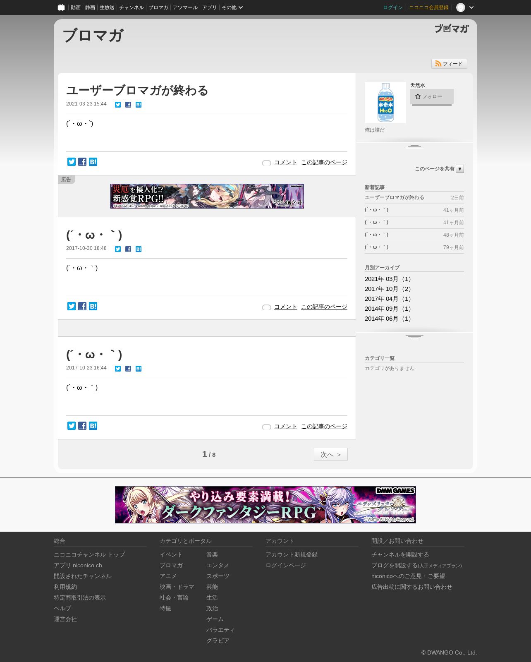This screenshot has height=662, width=531.
Task: Click 天然水 water bottle profile image
Action: 385,103
